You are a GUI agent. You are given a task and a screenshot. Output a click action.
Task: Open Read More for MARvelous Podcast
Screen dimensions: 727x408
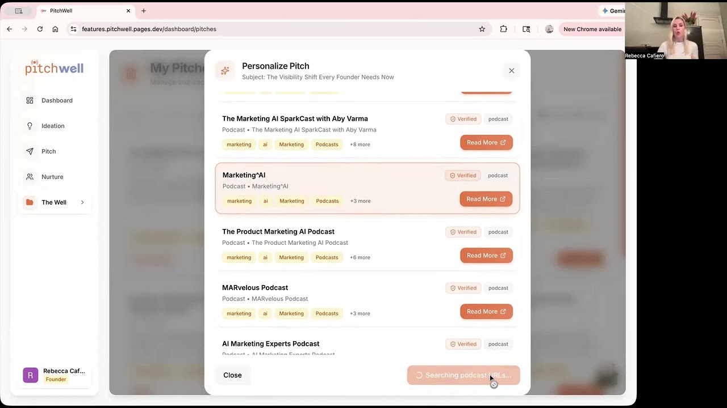pos(486,312)
